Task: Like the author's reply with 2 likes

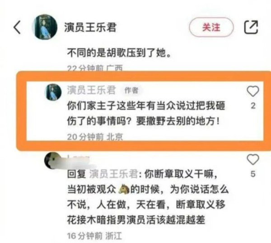Action: click(x=253, y=91)
